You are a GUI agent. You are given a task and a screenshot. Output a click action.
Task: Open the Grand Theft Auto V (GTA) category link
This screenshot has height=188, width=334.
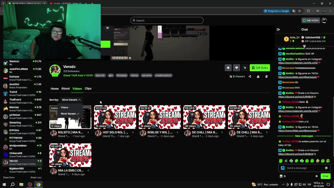(x=78, y=75)
